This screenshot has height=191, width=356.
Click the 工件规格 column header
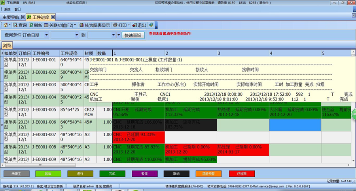tap(72, 53)
